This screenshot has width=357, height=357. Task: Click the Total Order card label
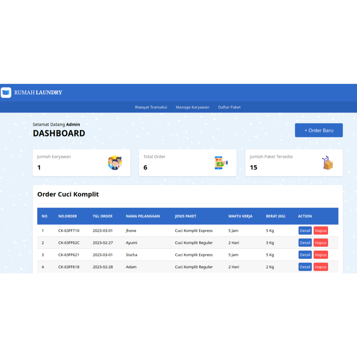click(154, 157)
